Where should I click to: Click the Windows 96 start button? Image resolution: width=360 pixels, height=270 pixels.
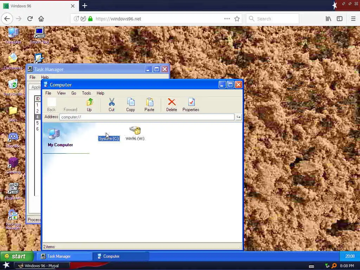pyautogui.click(x=17, y=256)
